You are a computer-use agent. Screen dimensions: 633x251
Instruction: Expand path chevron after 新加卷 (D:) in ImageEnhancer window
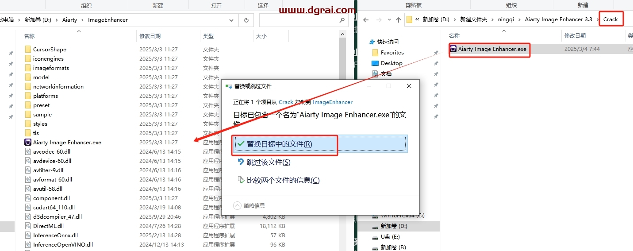pyautogui.click(x=58, y=20)
